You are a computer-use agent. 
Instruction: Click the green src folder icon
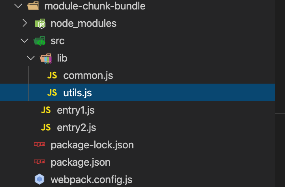click(x=39, y=41)
